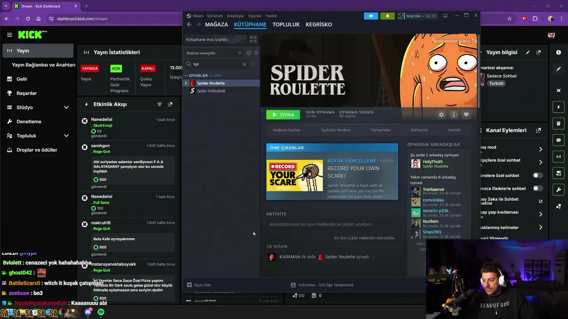This screenshot has width=568, height=319.
Task: Toggle abonelere özel sohbet switch
Action: pyautogui.click(x=537, y=175)
